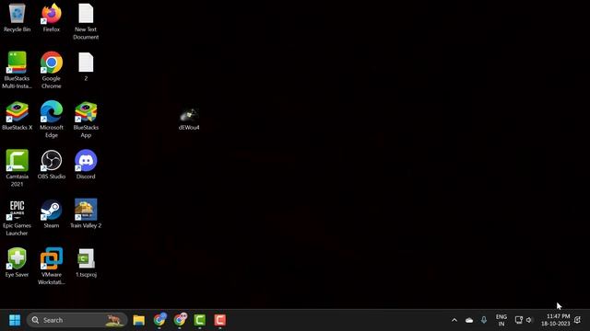
Task: Select the Train Valley 2 shortcut
Action: click(x=86, y=213)
